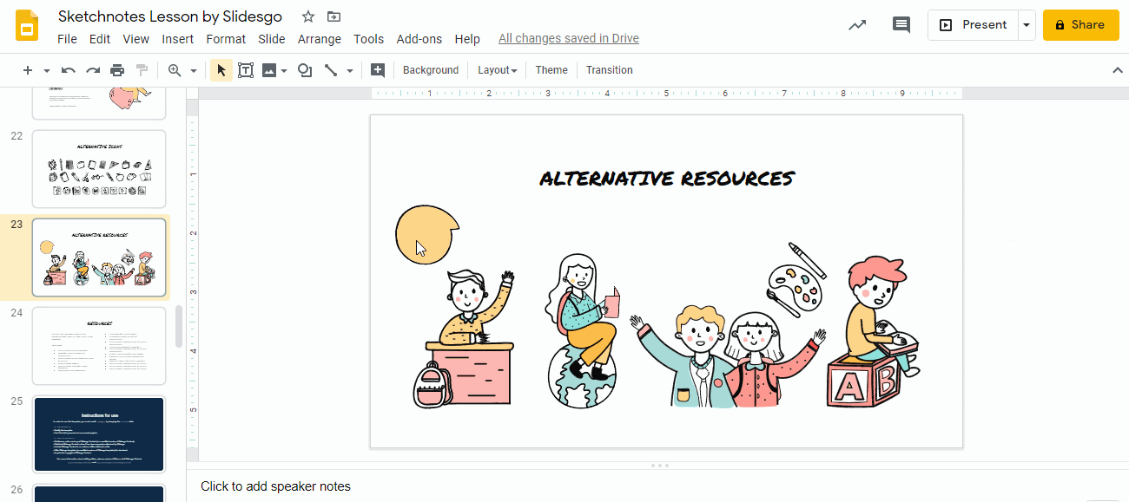Select the girl sitting on globe illustration
This screenshot has width=1129, height=502.
click(584, 330)
